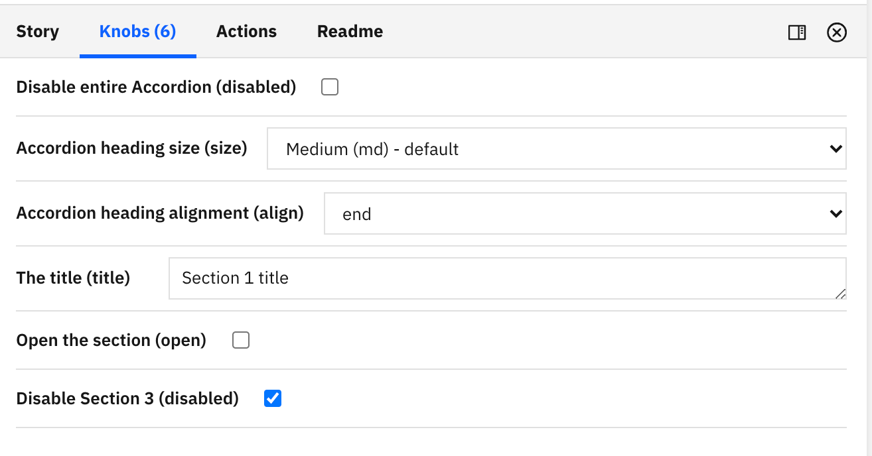Click the Open the section (open) label
The image size is (872, 456).
(x=111, y=341)
